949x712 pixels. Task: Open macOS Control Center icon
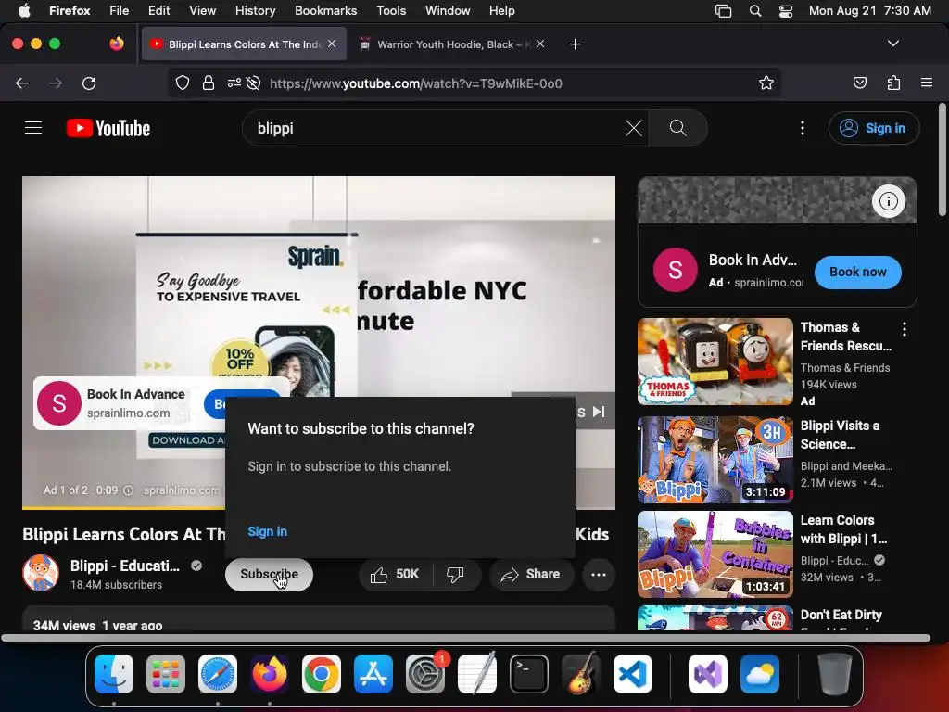[786, 10]
